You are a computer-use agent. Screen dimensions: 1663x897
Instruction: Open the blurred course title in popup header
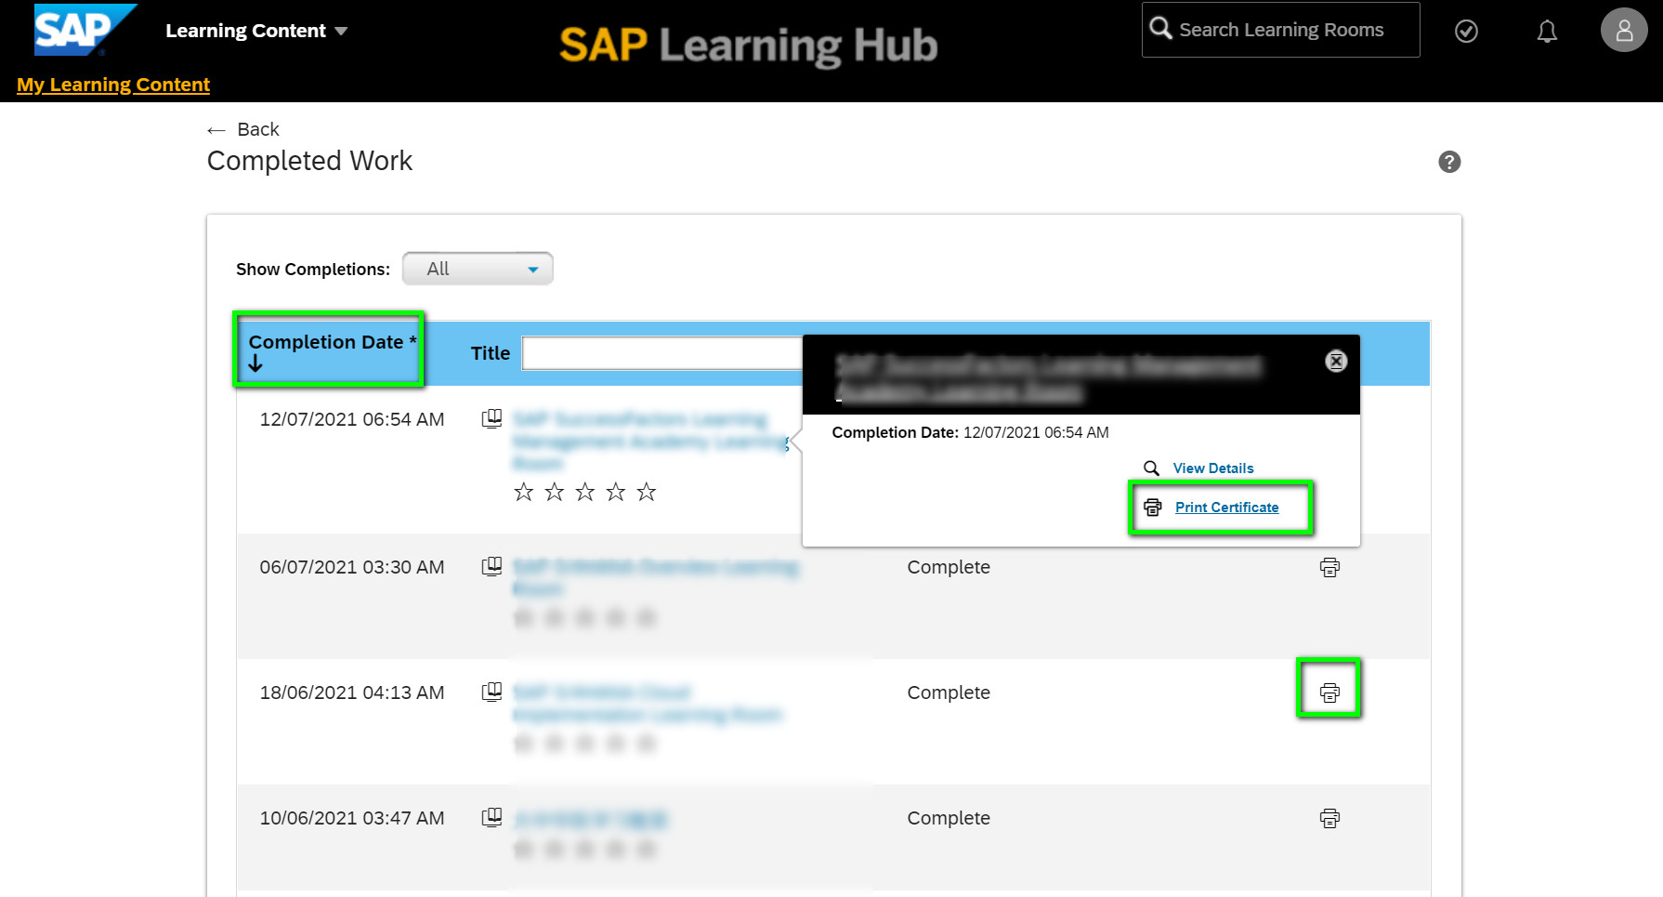pyautogui.click(x=1049, y=376)
